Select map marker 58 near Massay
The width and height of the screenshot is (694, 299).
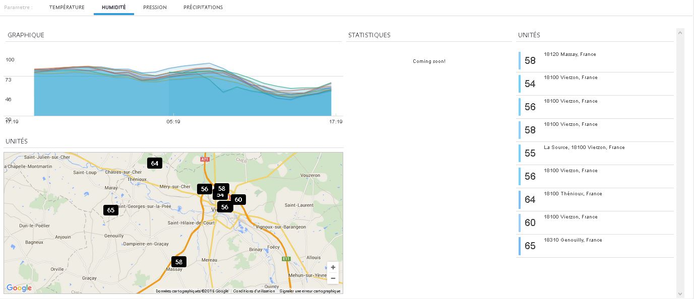pos(178,262)
